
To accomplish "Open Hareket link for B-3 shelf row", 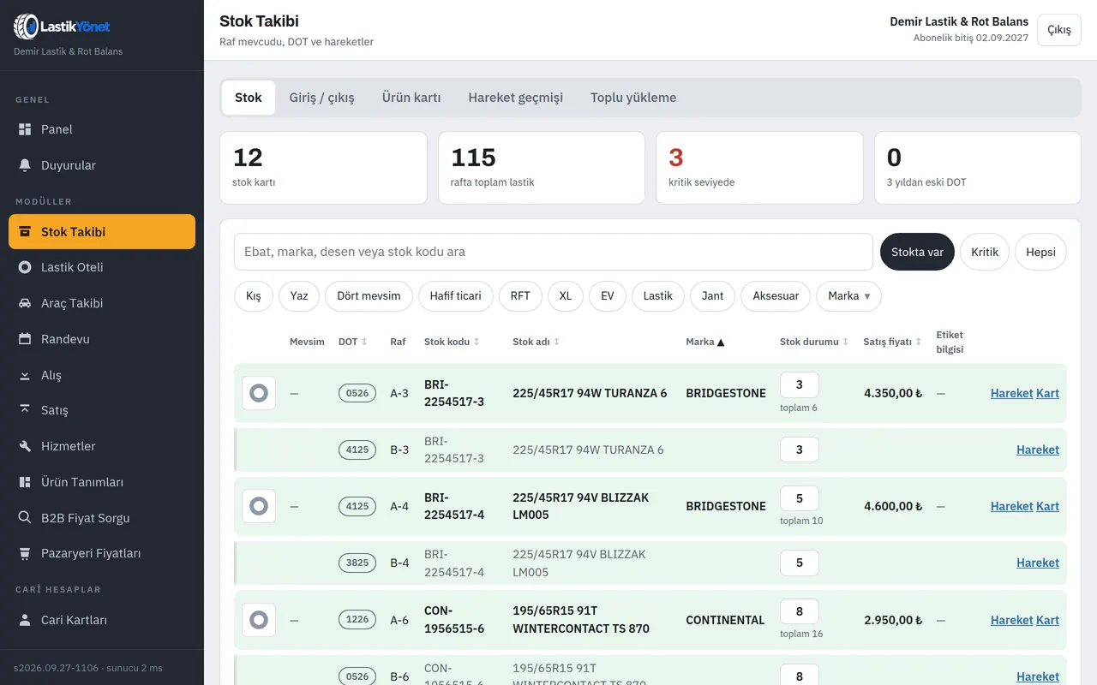I will (1038, 450).
